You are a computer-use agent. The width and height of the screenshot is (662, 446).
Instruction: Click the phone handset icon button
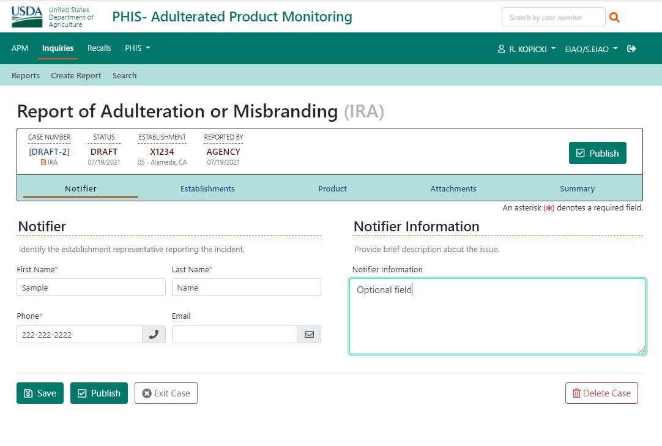point(154,335)
